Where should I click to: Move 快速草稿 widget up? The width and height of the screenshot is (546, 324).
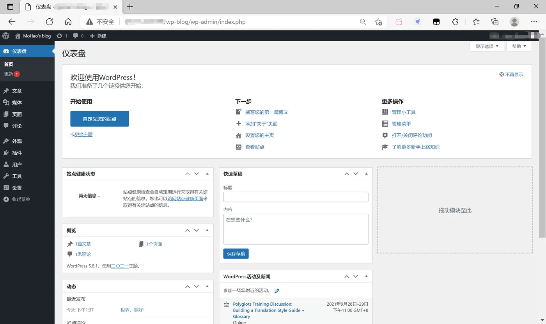pos(347,174)
